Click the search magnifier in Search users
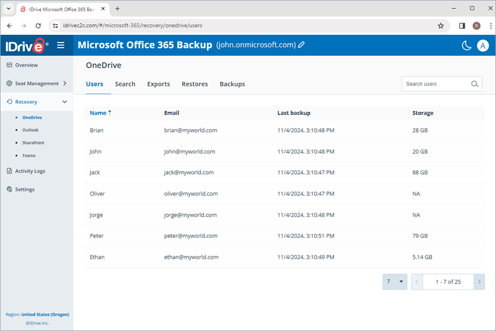Image resolution: width=496 pixels, height=331 pixels. pyautogui.click(x=475, y=84)
